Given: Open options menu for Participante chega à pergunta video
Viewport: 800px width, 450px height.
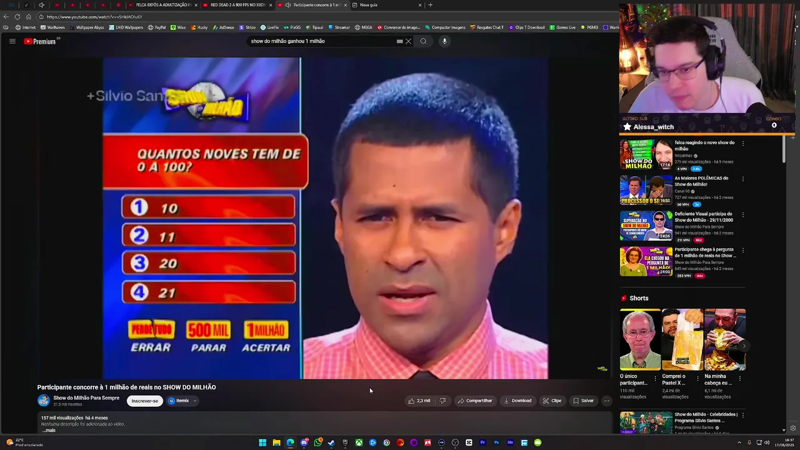Looking at the screenshot, I should [743, 250].
